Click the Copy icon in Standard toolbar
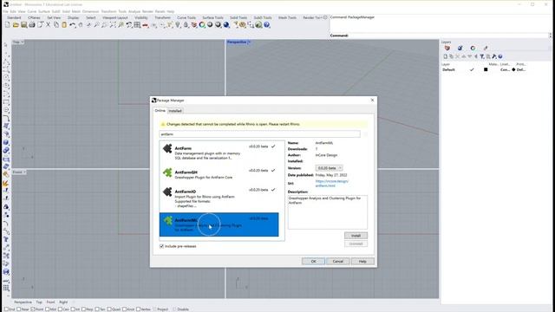555x312 pixels. [56, 25]
